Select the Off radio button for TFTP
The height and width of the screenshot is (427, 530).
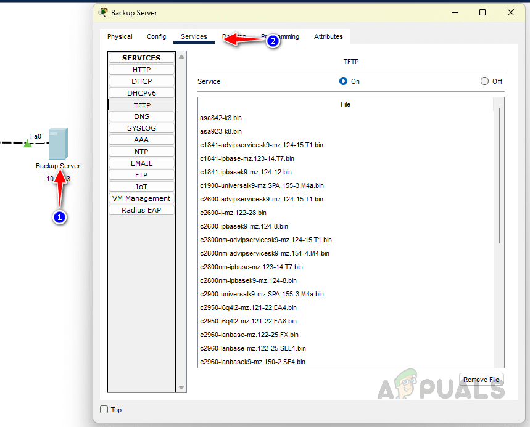pyautogui.click(x=484, y=81)
